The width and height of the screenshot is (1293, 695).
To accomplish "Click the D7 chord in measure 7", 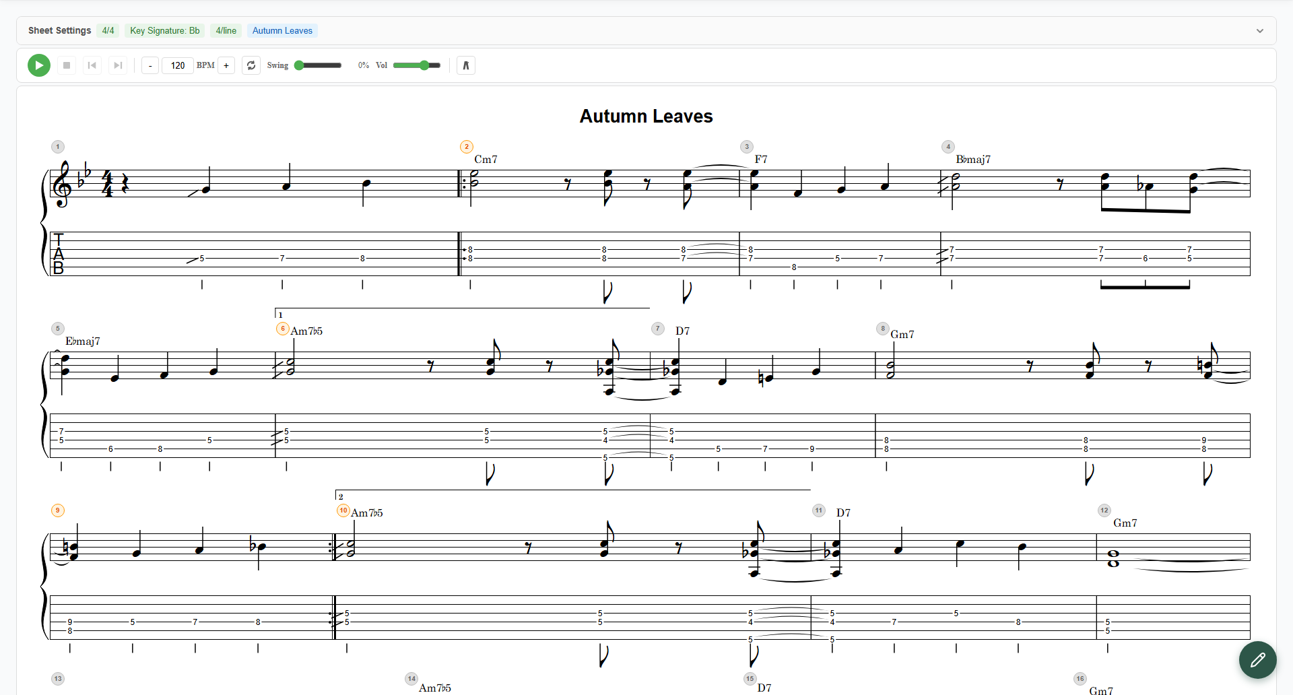I will (682, 331).
